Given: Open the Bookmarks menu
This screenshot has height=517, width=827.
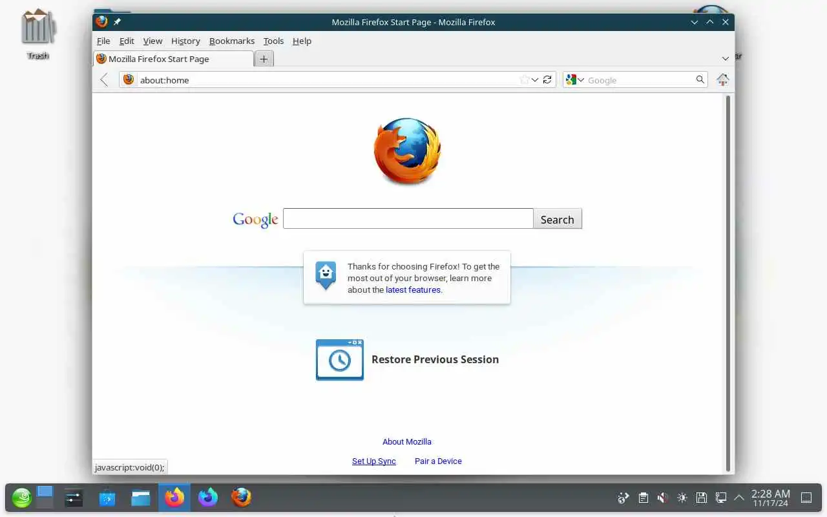Looking at the screenshot, I should (232, 41).
